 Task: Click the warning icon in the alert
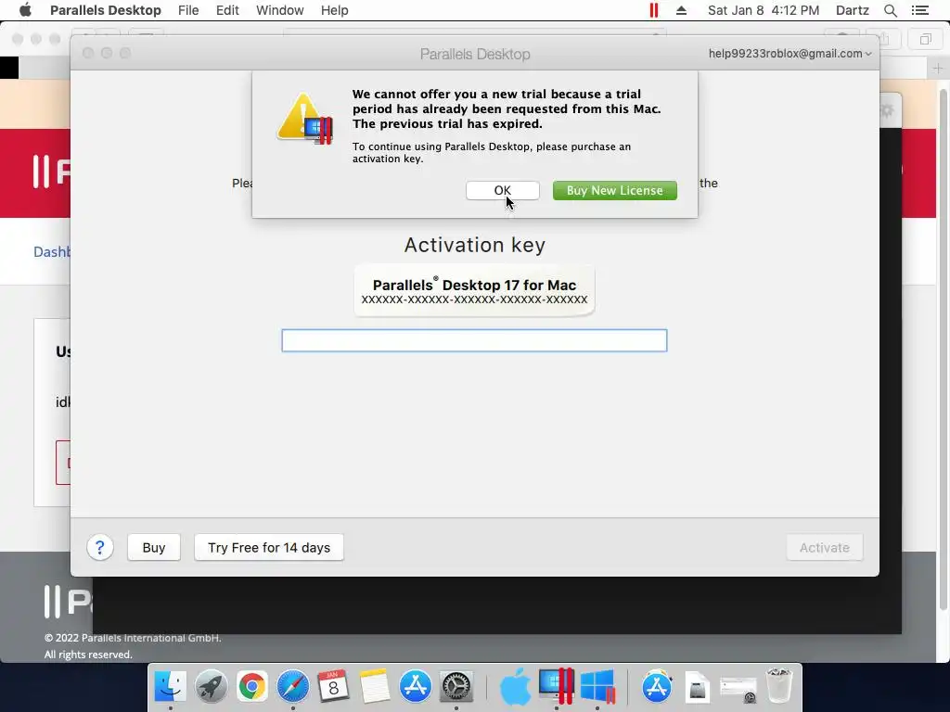point(304,118)
